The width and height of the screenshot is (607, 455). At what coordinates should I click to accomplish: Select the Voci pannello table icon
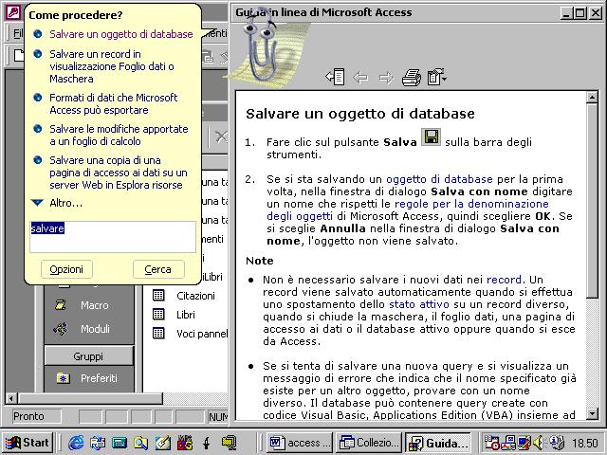tap(158, 333)
